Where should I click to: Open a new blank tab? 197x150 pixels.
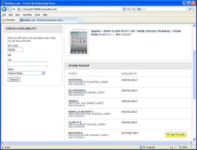tap(80, 20)
